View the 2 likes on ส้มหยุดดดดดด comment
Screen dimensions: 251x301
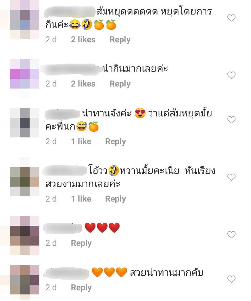[83, 40]
